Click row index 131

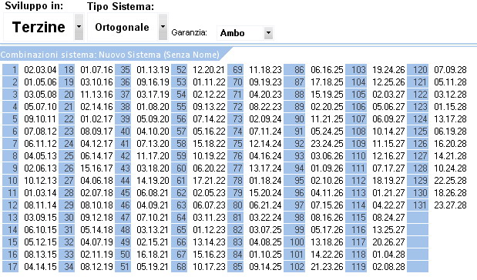click(418, 205)
